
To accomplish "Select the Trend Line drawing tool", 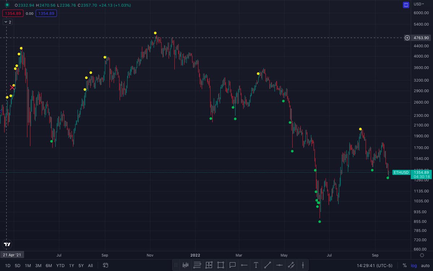I will 268,265.
